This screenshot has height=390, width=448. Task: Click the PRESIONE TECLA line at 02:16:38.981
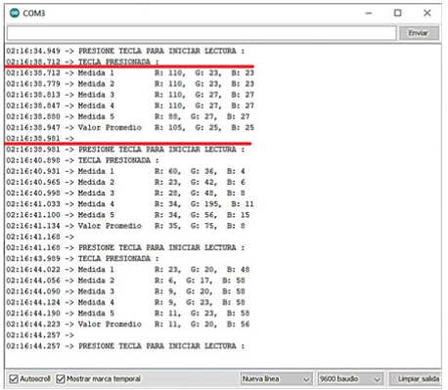pyautogui.click(x=125, y=150)
